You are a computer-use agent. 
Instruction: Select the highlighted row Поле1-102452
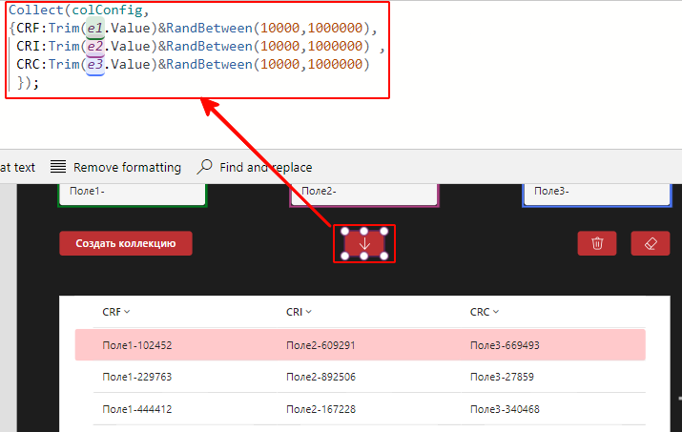click(137, 345)
